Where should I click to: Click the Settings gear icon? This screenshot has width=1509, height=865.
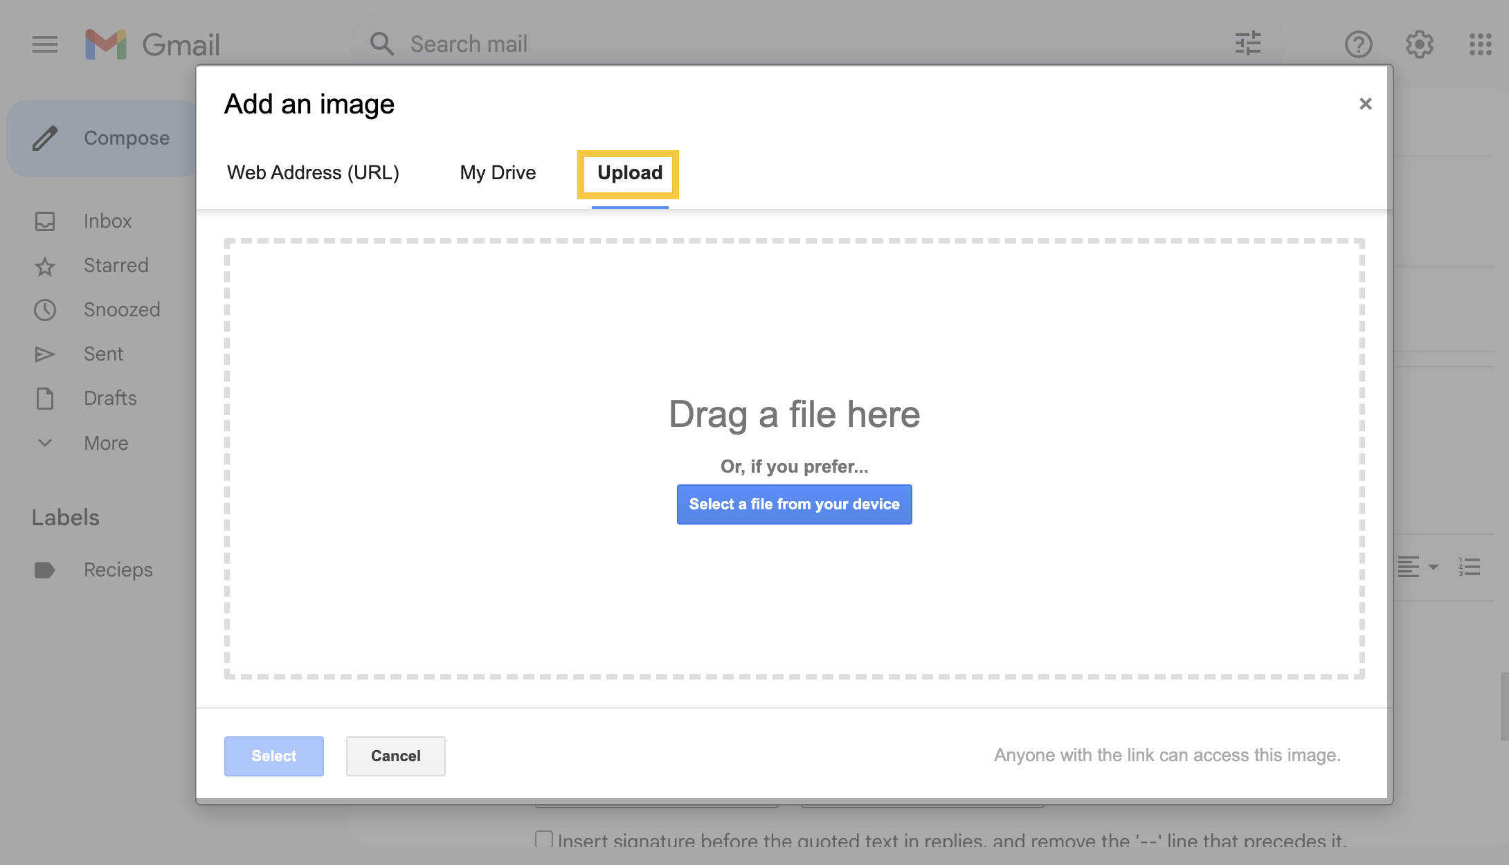tap(1420, 42)
